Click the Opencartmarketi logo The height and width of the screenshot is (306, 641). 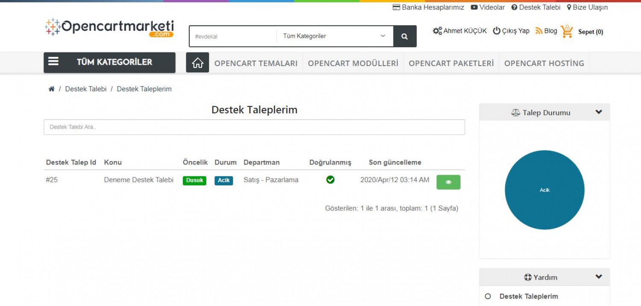coord(109,28)
